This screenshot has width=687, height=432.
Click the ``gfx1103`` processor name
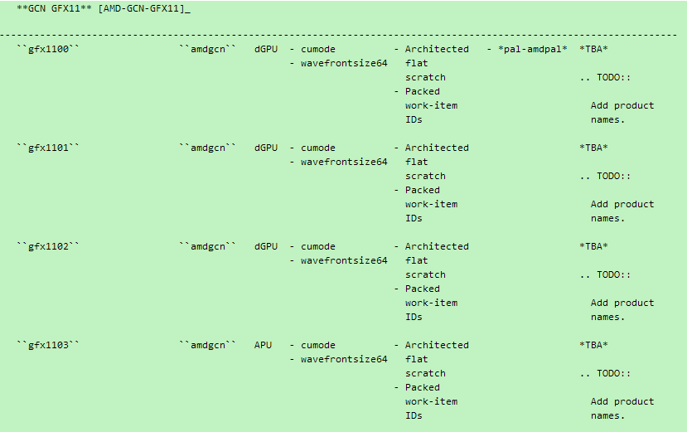48,345
